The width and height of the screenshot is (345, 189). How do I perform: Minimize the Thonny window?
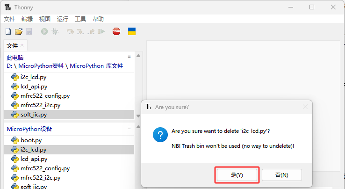[x=291, y=7]
